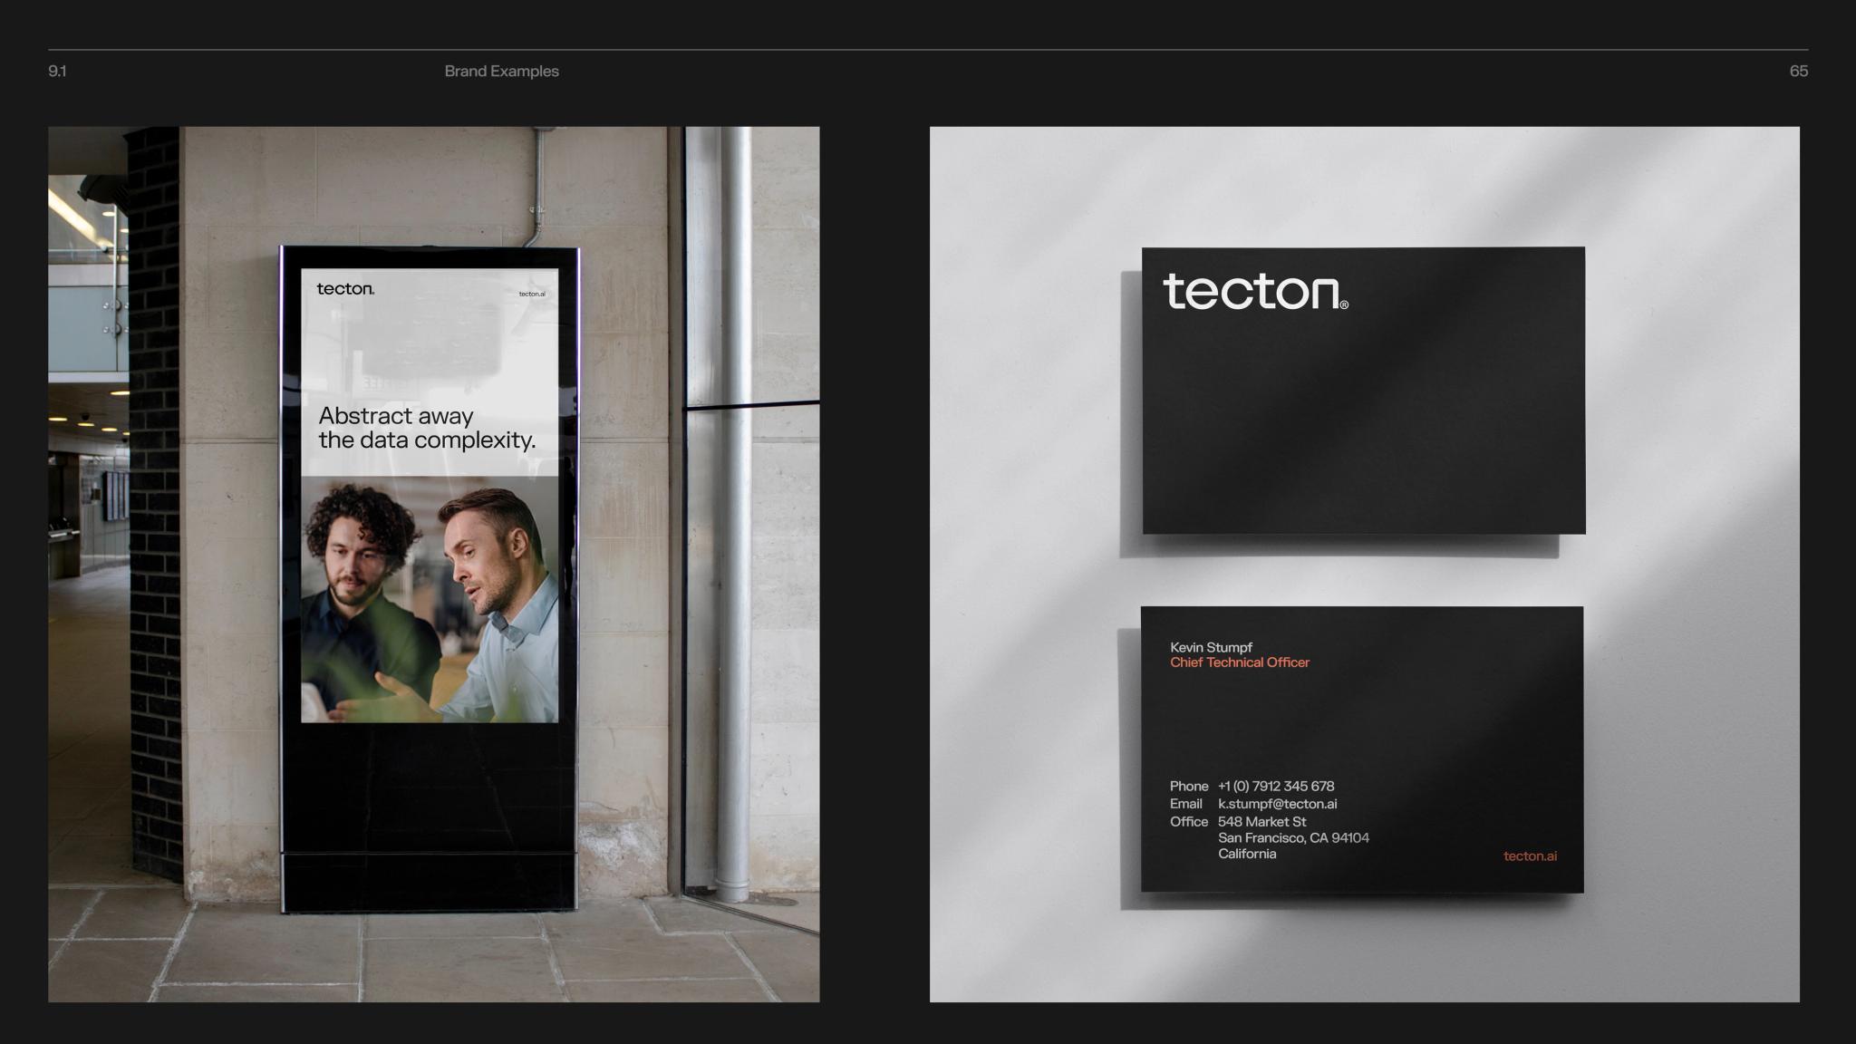1856x1044 pixels.
Task: Click the name 'Kevin Stumpf' on the card
Action: (1211, 647)
